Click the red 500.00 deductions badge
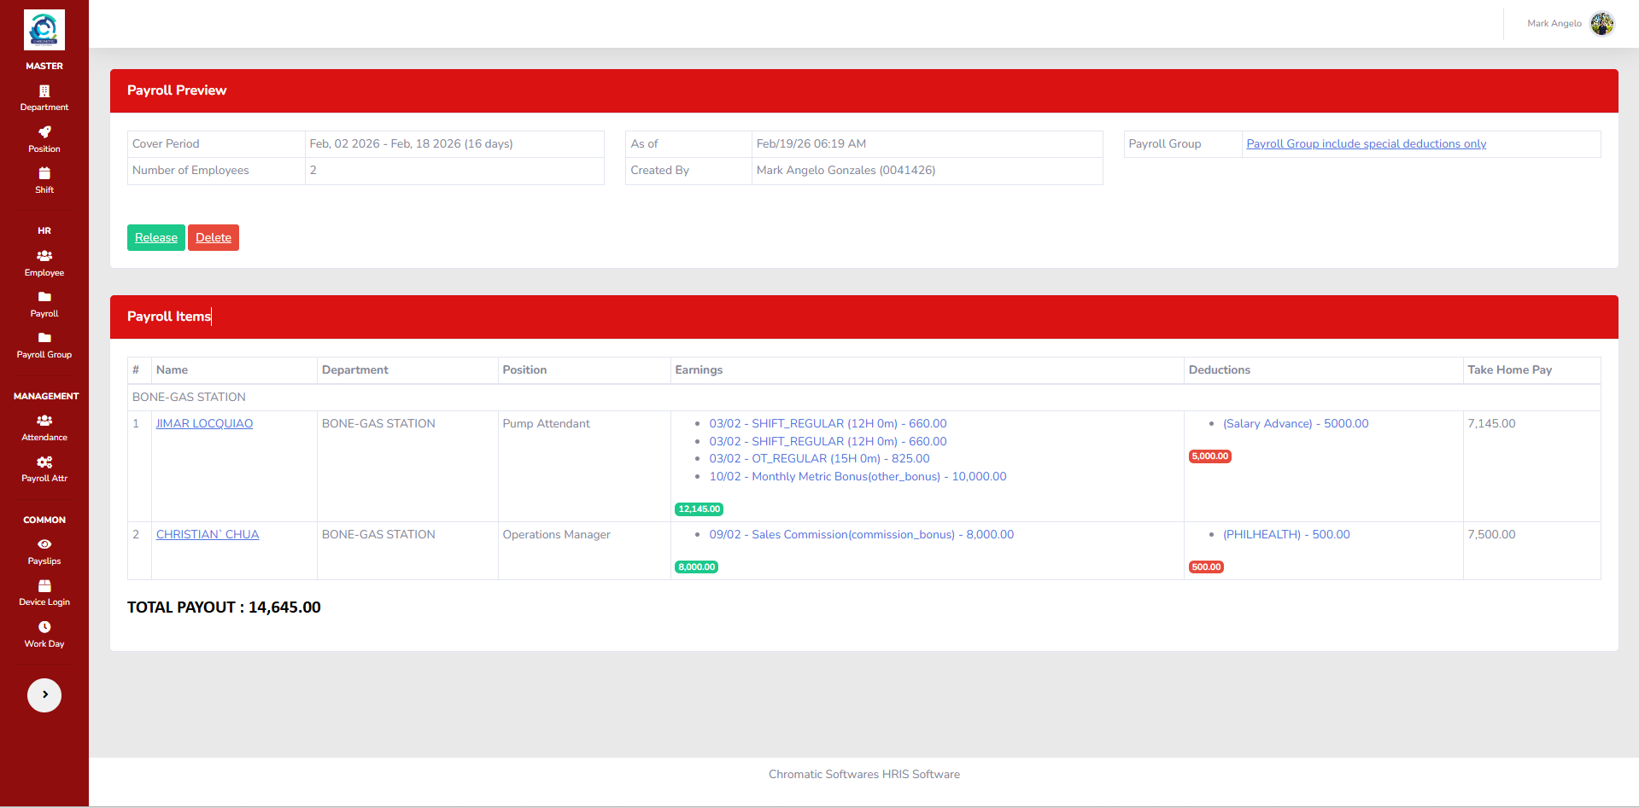1639x808 pixels. (x=1206, y=567)
